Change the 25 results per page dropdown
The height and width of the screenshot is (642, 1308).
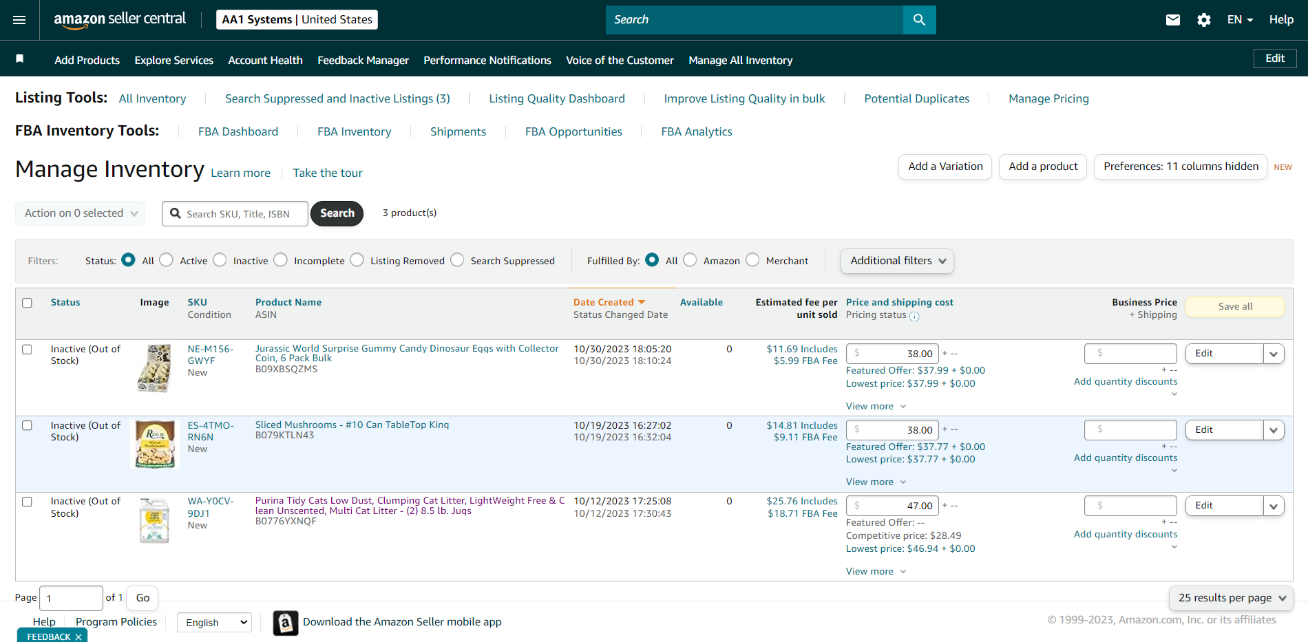tap(1231, 598)
